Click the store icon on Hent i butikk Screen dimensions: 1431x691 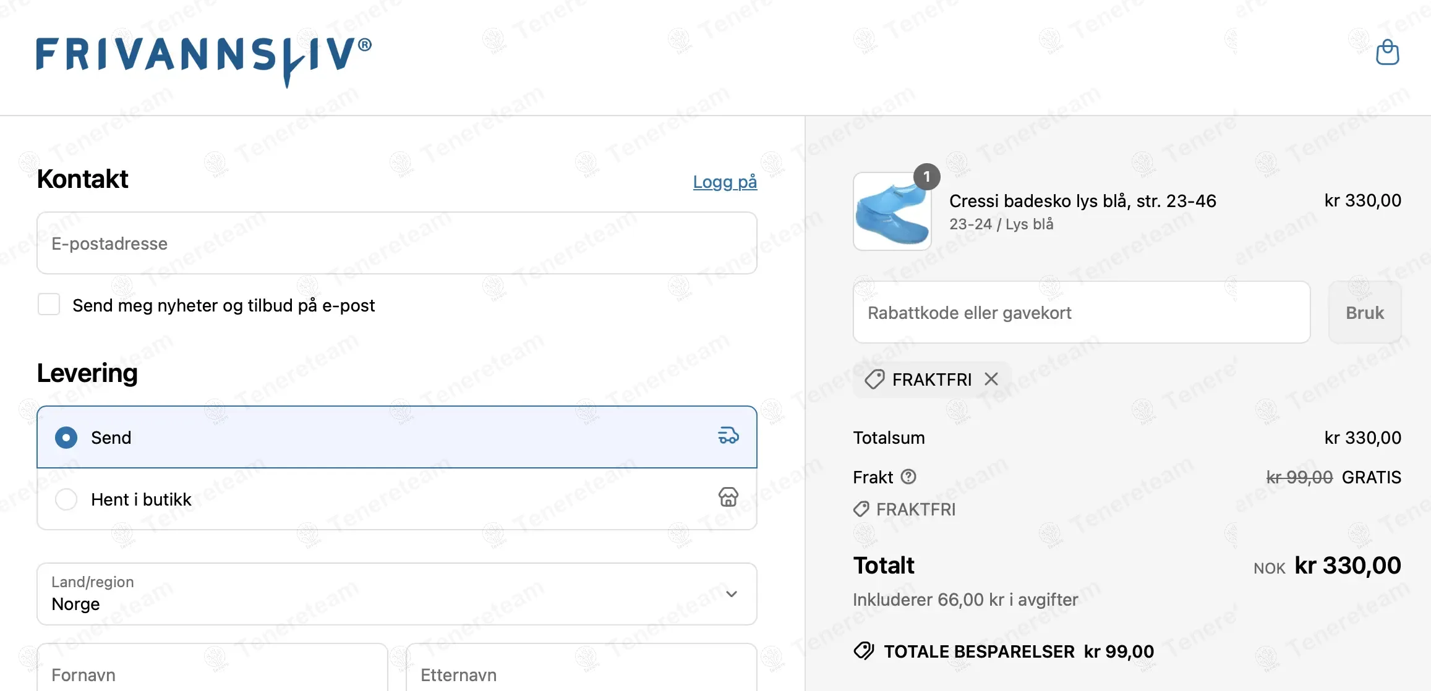coord(728,497)
